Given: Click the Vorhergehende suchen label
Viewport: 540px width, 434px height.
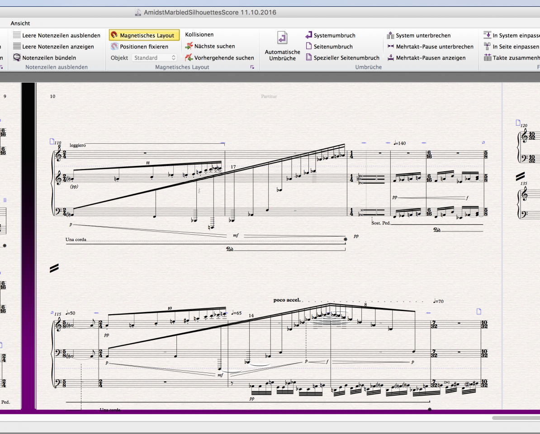Looking at the screenshot, I should coord(224,58).
